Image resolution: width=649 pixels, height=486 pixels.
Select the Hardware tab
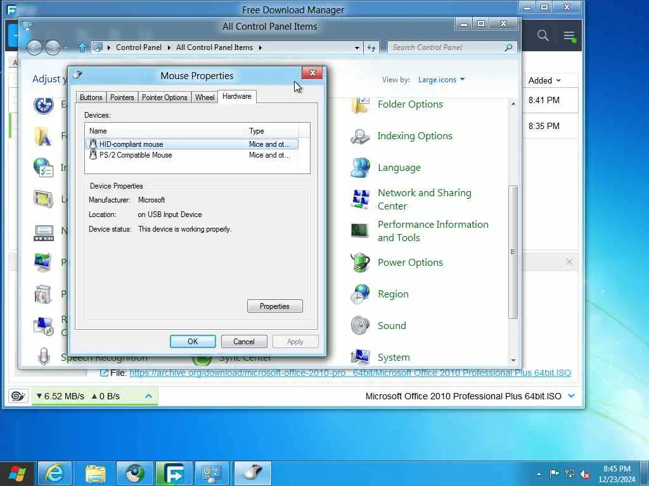(x=237, y=96)
